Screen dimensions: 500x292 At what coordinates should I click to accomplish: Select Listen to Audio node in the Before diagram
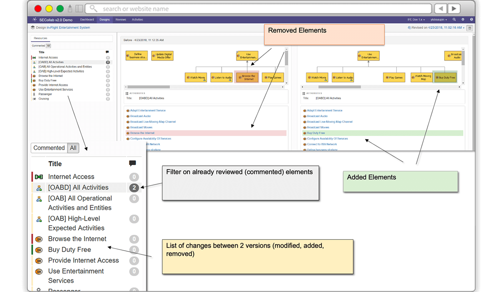(221, 77)
